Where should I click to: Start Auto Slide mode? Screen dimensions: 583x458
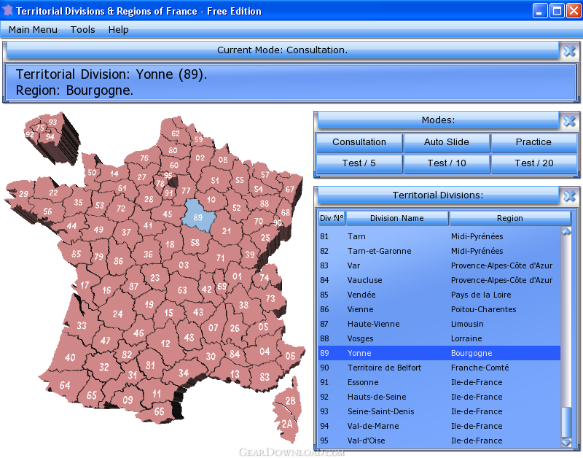point(447,142)
